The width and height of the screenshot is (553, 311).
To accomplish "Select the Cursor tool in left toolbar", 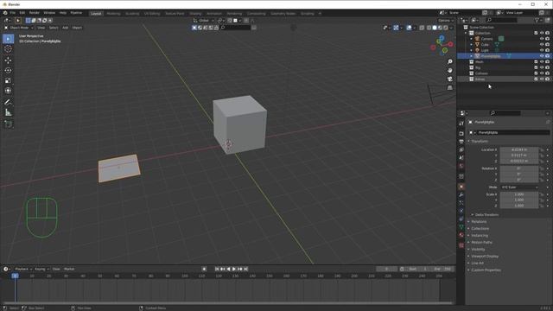I will point(8,49).
